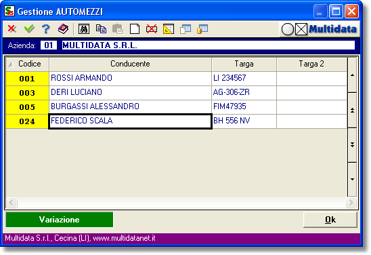Click the green checkmark confirm icon
Screen dimensions: 371x255
pyautogui.click(x=29, y=29)
